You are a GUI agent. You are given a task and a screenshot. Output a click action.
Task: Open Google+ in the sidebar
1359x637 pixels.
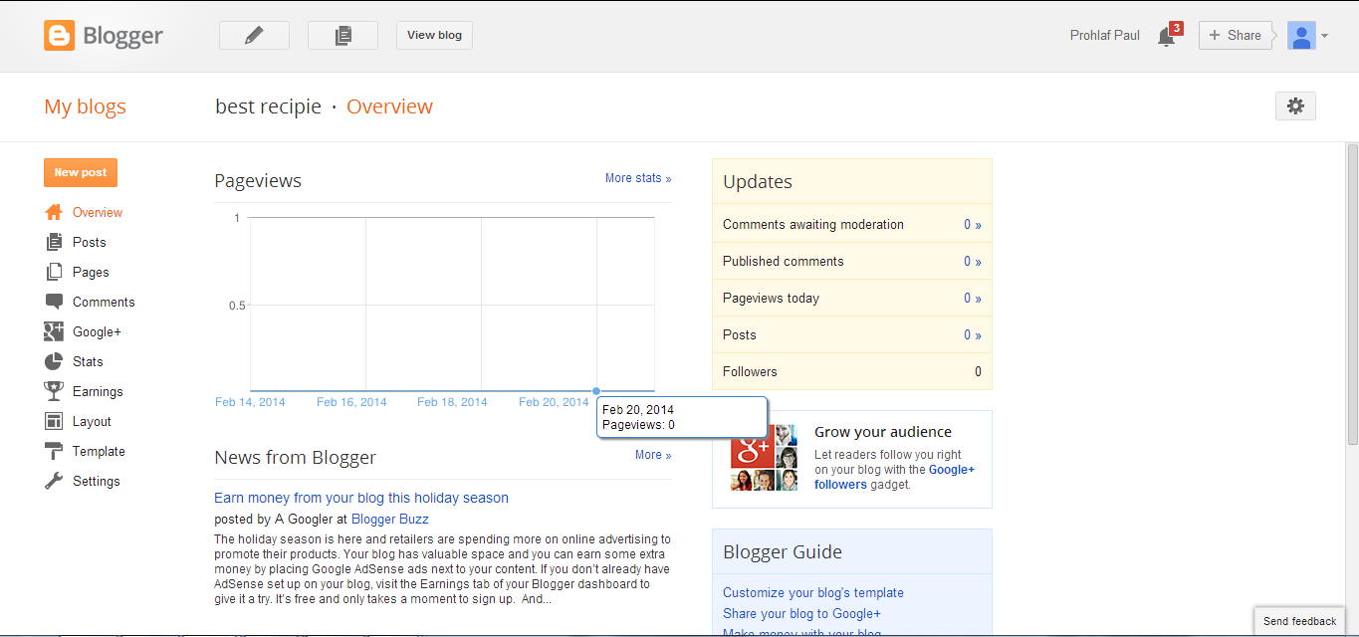97,331
